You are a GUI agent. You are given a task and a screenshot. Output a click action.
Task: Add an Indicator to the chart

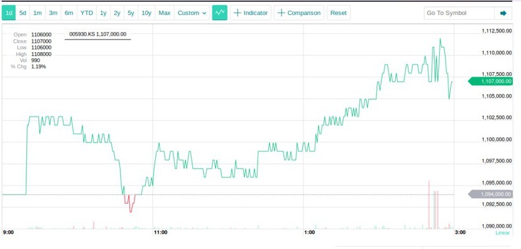click(251, 13)
